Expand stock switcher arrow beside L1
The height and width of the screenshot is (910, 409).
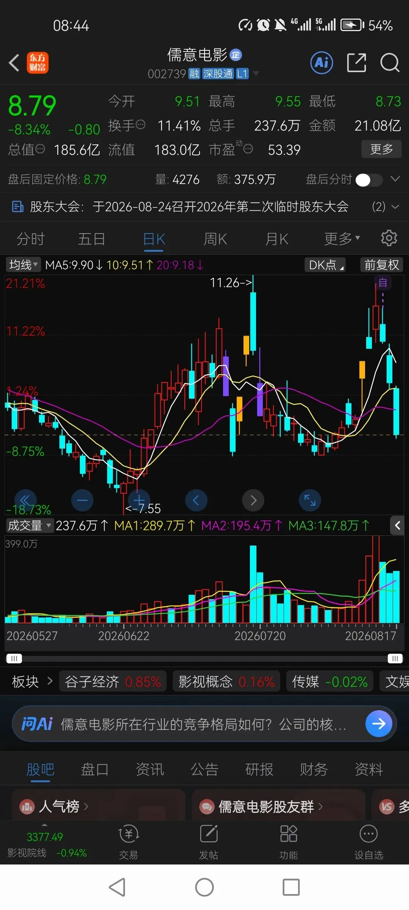click(x=256, y=73)
